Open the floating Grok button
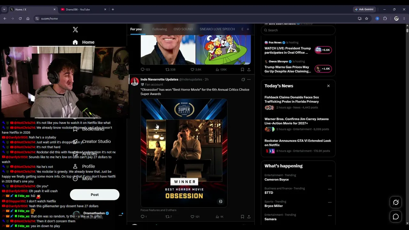This screenshot has height=230, width=409. pyautogui.click(x=396, y=203)
